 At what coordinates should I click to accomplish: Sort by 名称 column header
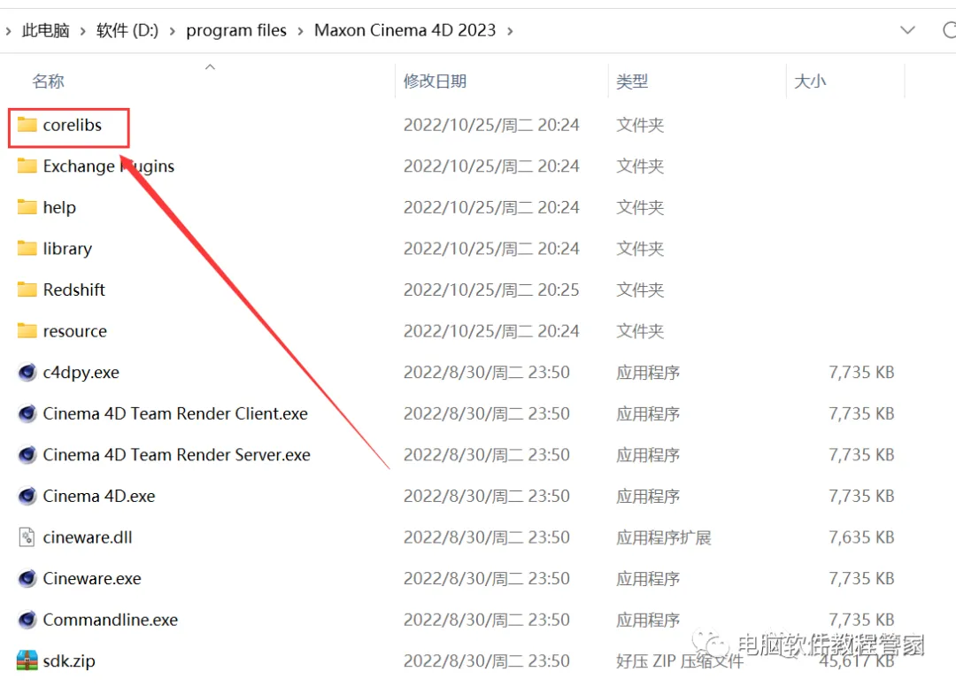48,81
